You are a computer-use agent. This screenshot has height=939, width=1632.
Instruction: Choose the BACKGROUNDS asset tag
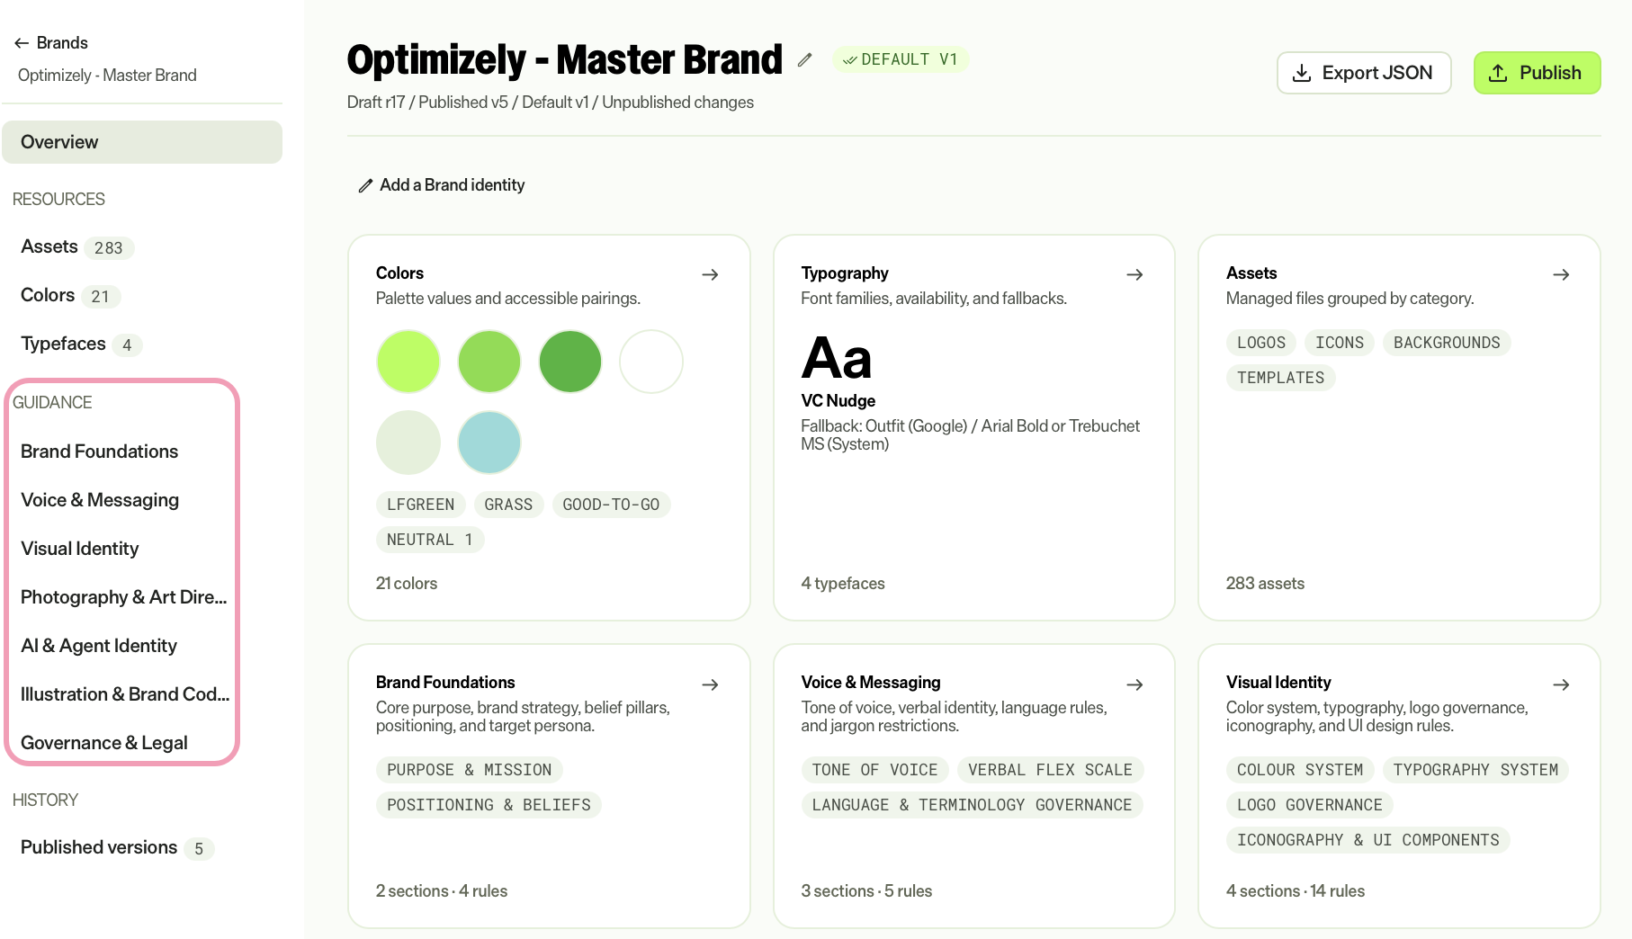1447,343
